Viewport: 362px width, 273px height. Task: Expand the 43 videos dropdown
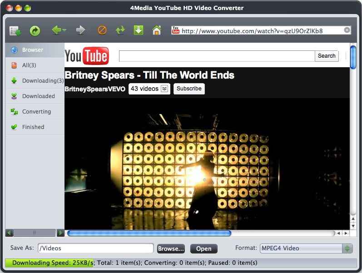pyautogui.click(x=149, y=89)
